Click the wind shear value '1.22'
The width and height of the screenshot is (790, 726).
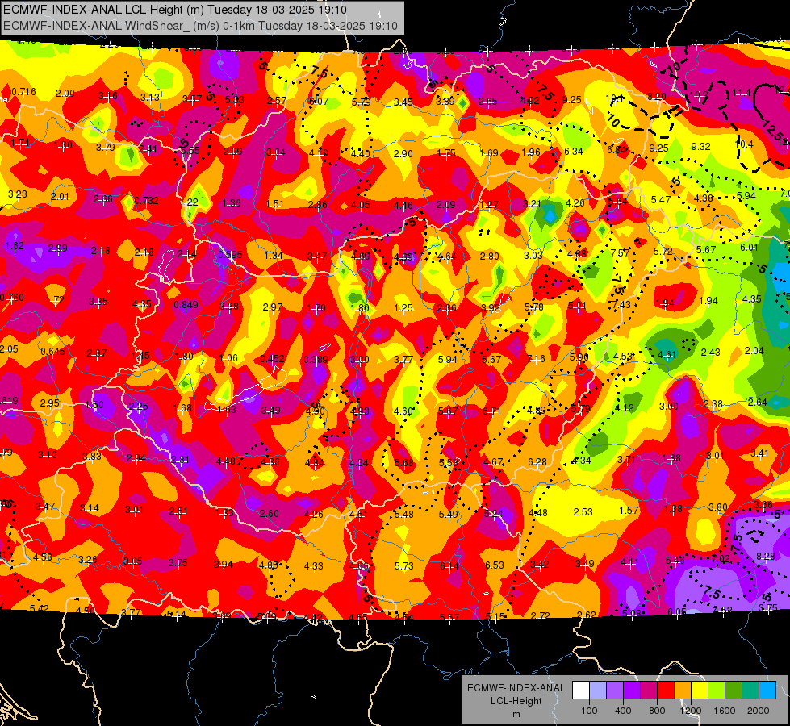pyautogui.click(x=189, y=202)
